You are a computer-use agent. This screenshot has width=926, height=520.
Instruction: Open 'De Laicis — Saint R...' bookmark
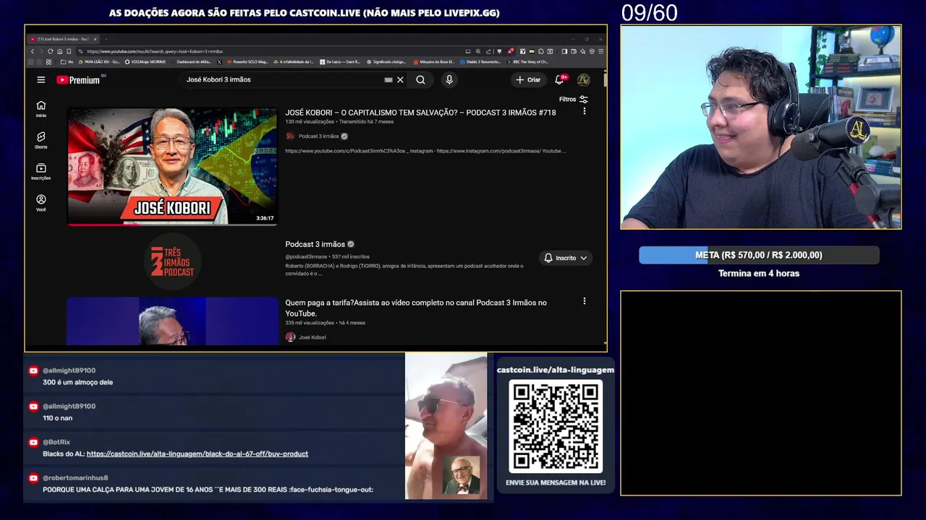click(340, 62)
